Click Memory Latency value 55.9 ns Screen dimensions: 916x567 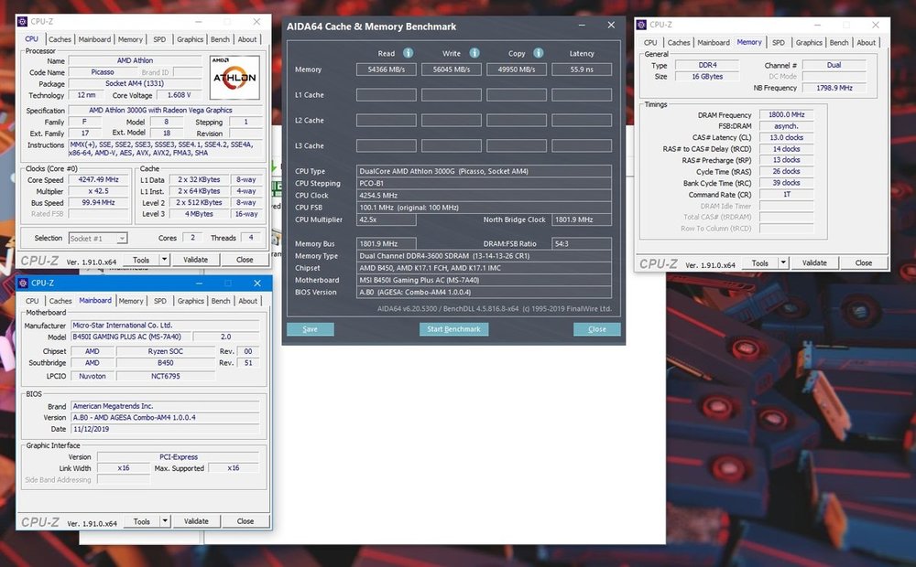coord(582,70)
